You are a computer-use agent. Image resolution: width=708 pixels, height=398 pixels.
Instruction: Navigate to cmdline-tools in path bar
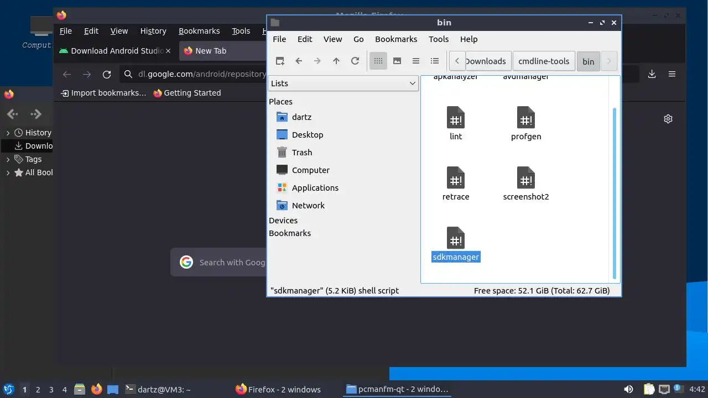click(544, 61)
